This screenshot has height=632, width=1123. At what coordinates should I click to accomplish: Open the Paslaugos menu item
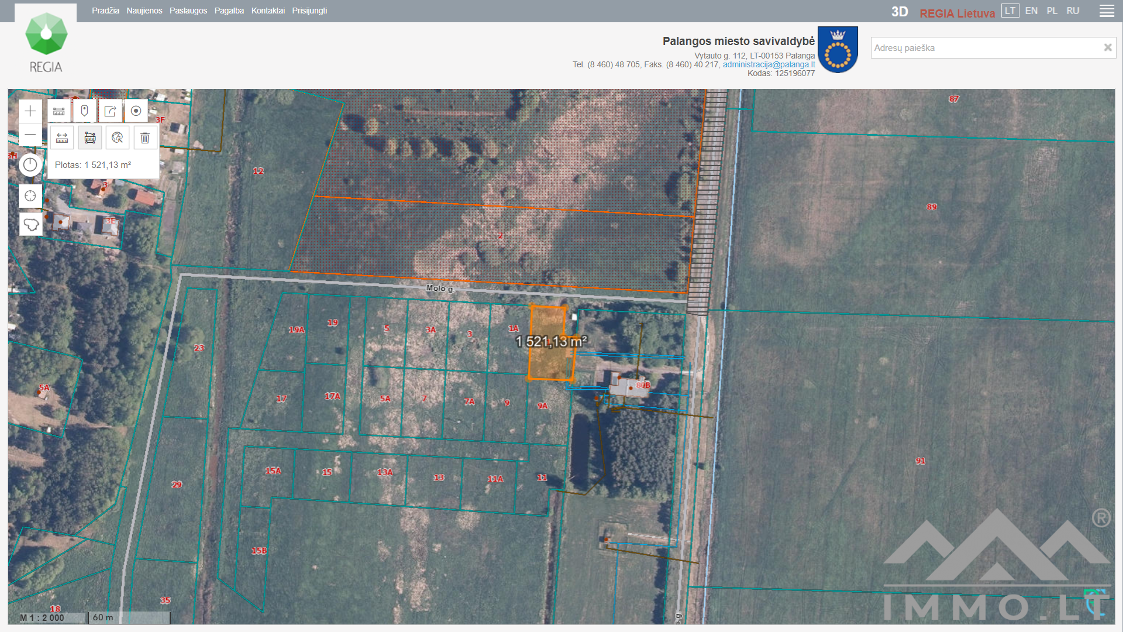click(x=188, y=11)
